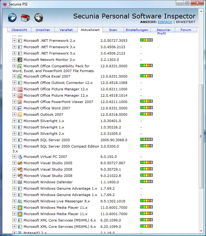This screenshot has height=236, width=206.
Task: Click the Picture Manager icon with version 12.0.6211.1000
Action: coord(20,89)
